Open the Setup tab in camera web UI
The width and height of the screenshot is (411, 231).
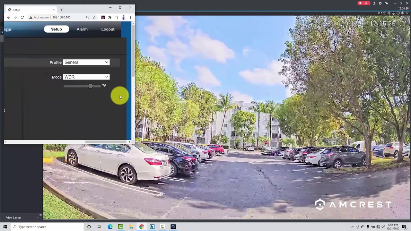[x=57, y=29]
